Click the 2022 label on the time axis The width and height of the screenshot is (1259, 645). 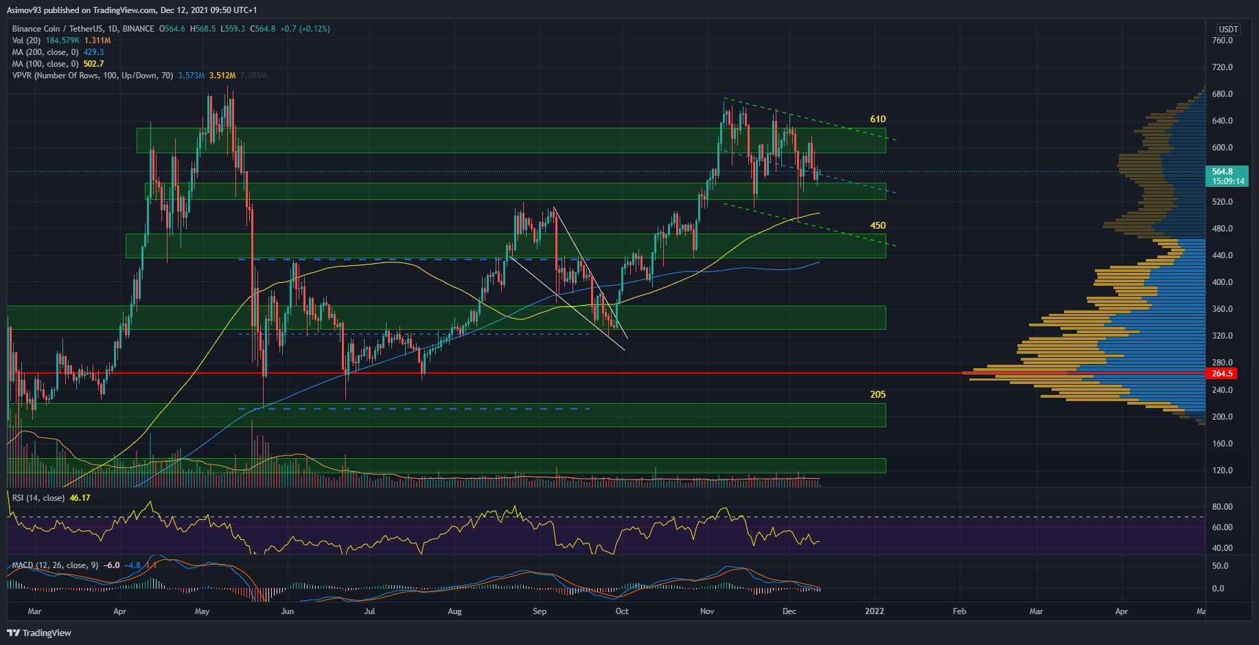click(x=875, y=611)
